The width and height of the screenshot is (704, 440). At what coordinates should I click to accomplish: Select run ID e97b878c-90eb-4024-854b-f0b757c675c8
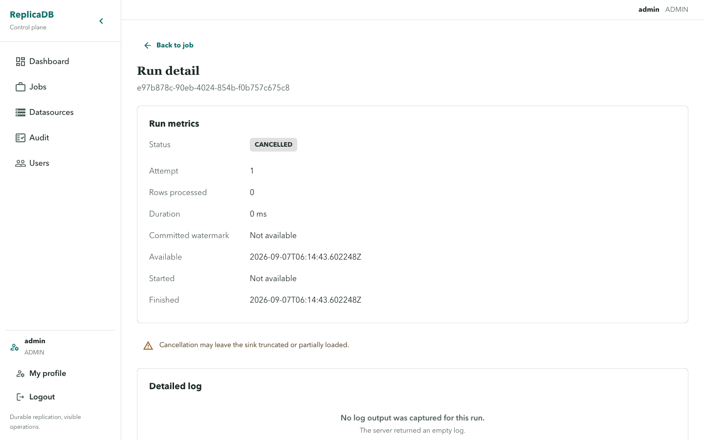(213, 88)
